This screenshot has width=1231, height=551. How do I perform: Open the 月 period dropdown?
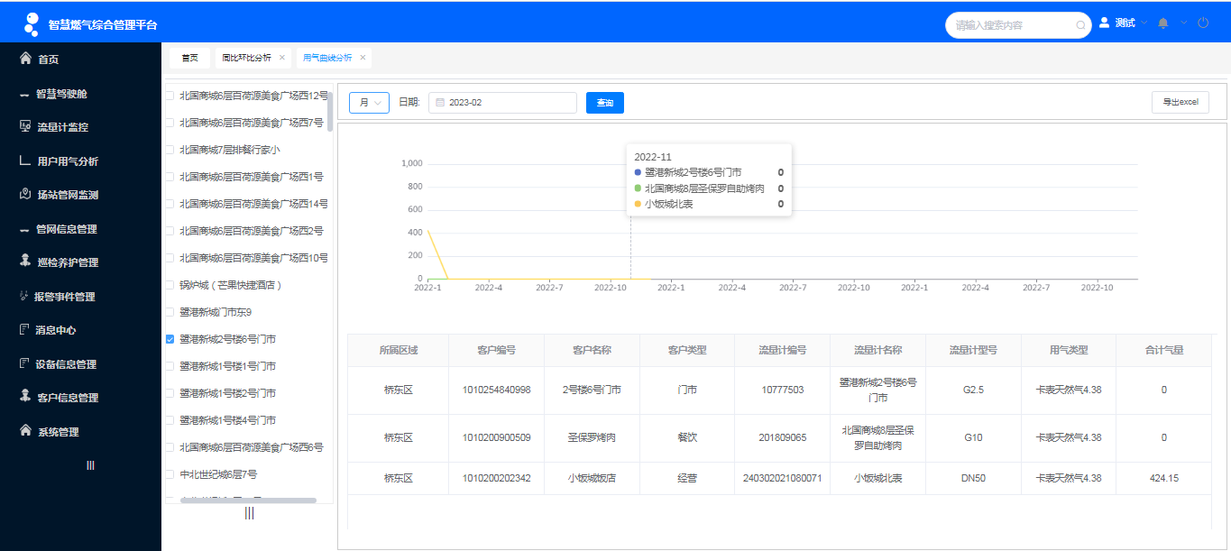(x=369, y=103)
